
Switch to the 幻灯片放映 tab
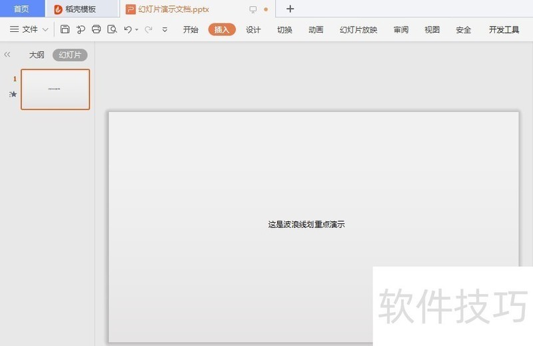358,29
